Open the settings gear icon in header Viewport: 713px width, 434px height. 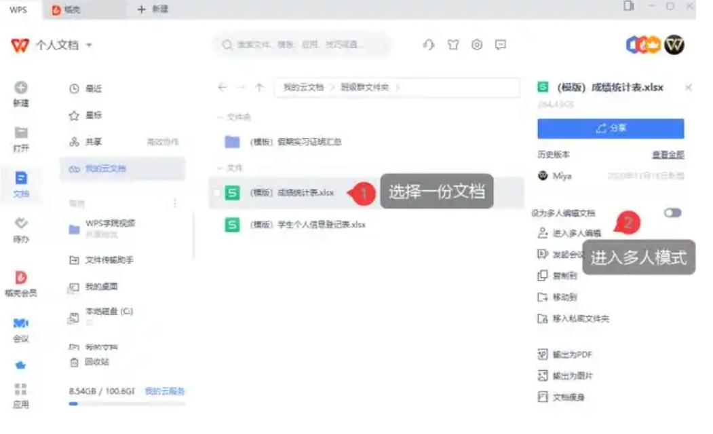(476, 45)
